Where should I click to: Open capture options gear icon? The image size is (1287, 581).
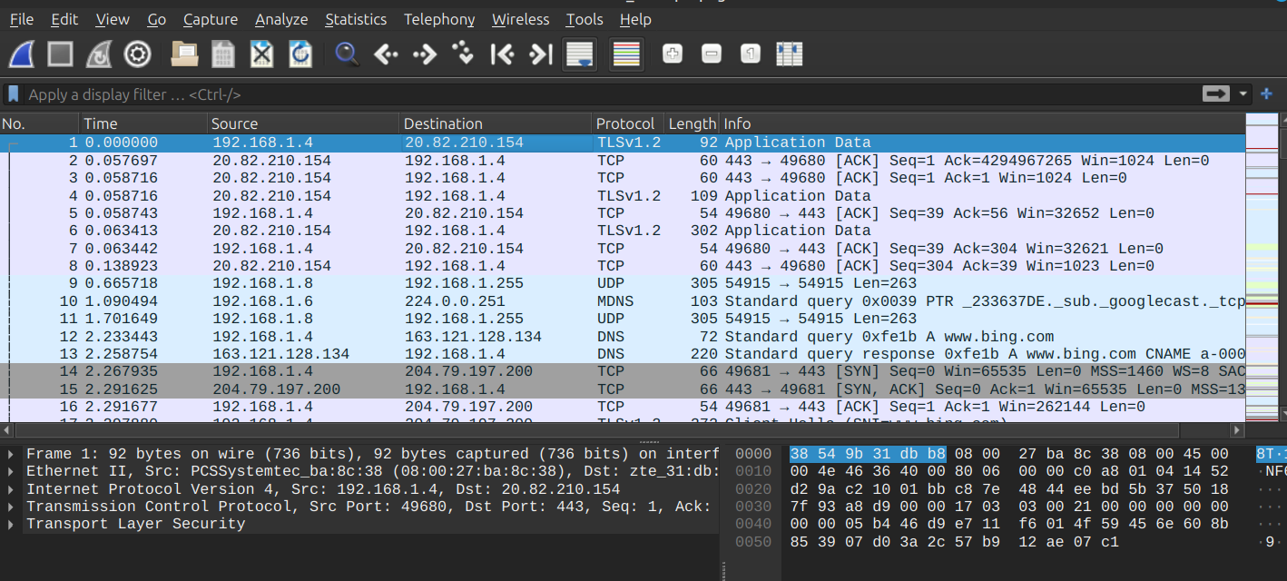tap(137, 54)
